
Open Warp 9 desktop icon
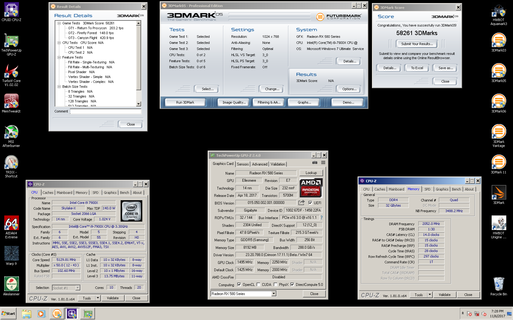(x=11, y=256)
